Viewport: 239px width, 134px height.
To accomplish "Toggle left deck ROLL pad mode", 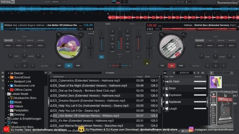I will (x=19, y=41).
